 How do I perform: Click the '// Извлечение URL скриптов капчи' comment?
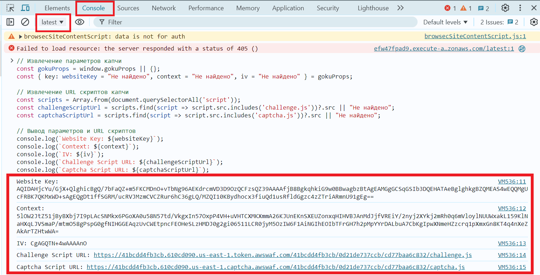pyautogui.click(x=73, y=92)
